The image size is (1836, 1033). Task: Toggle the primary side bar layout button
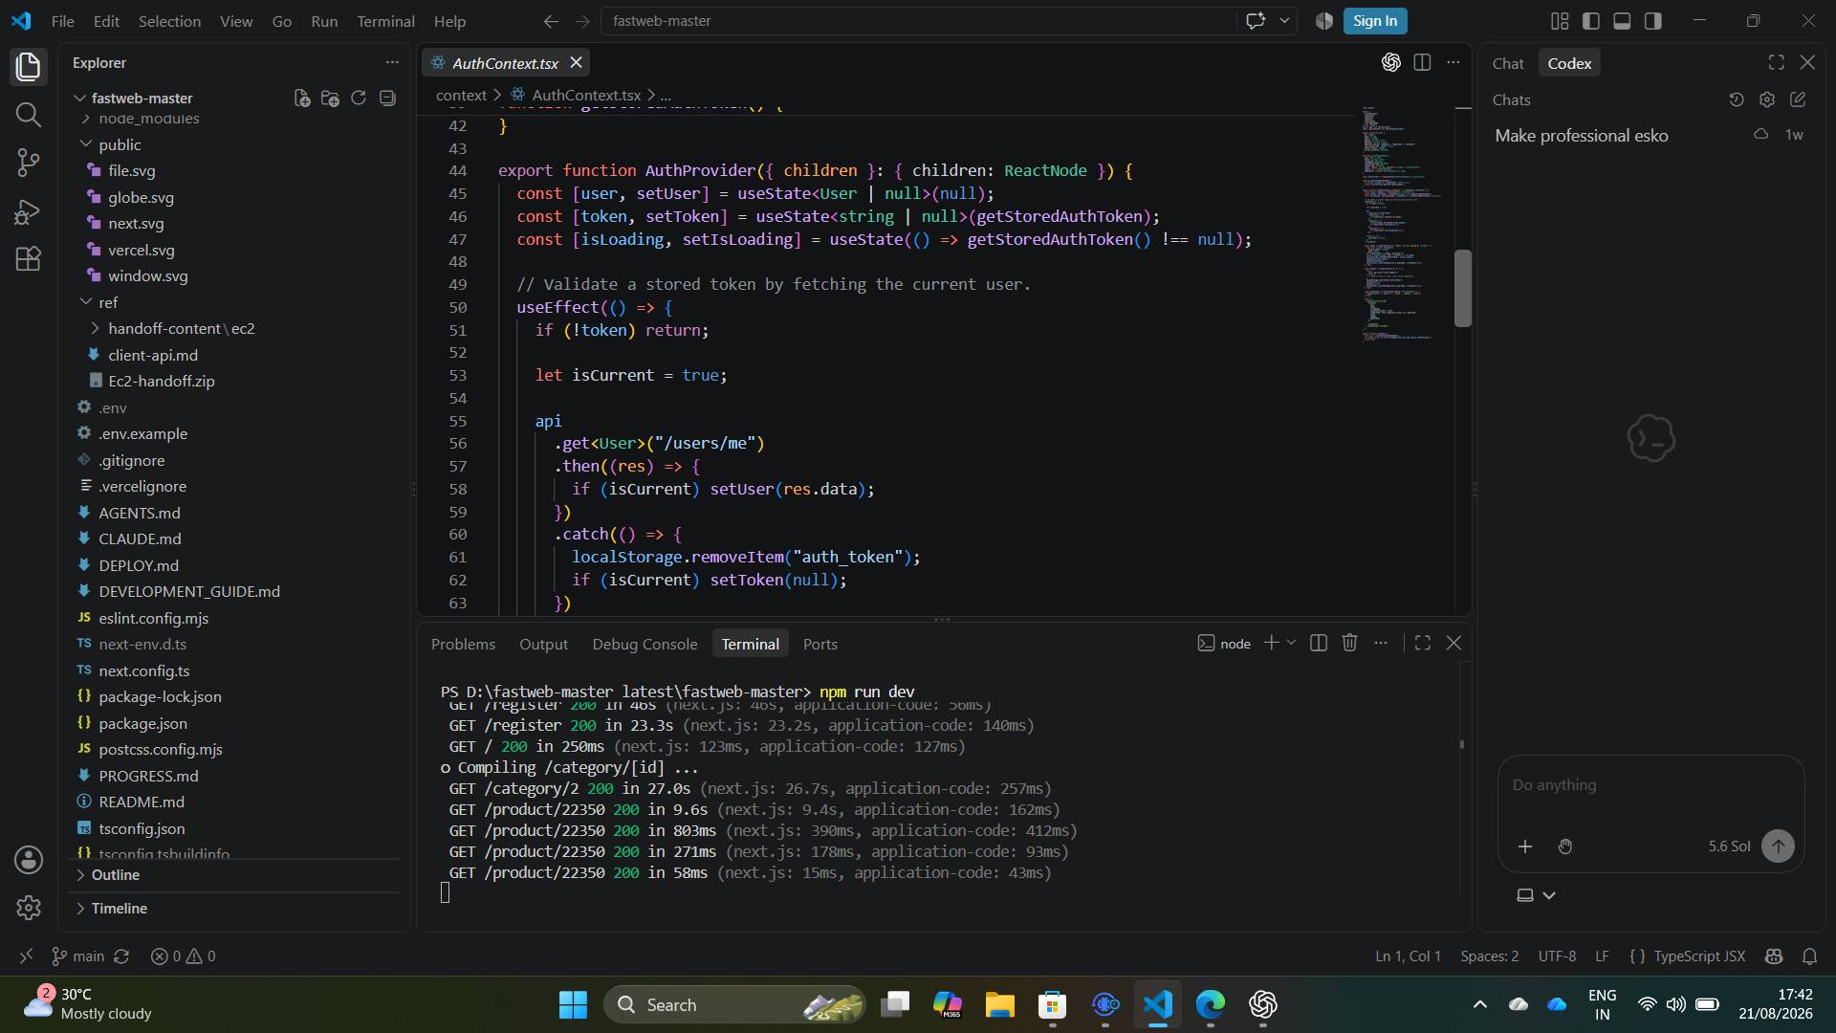pyautogui.click(x=1591, y=21)
